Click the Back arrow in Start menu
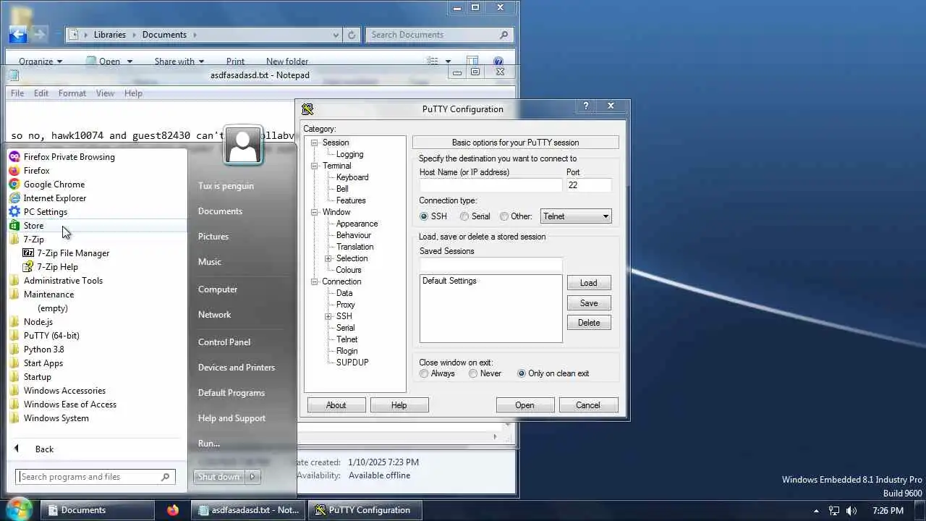This screenshot has width=926, height=521. (x=17, y=449)
